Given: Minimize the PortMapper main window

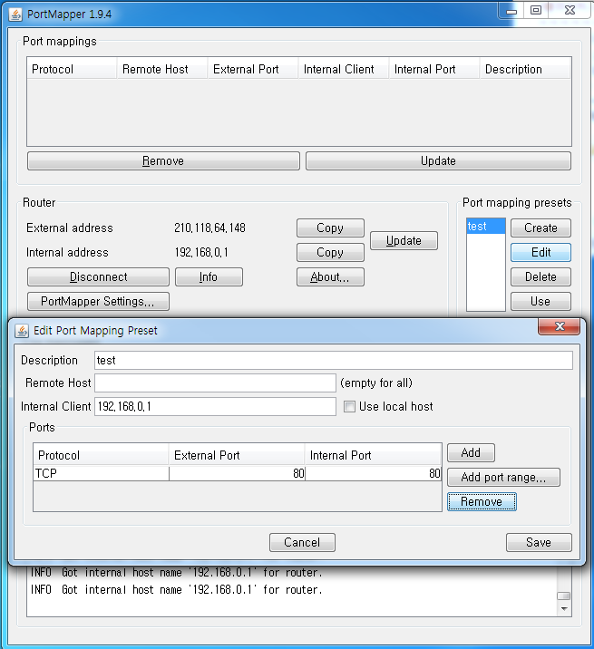Looking at the screenshot, I should click(x=511, y=11).
